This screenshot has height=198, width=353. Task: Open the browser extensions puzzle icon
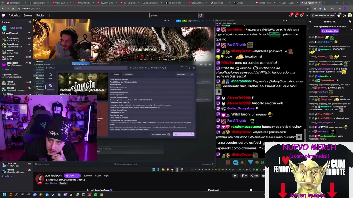[325, 9]
